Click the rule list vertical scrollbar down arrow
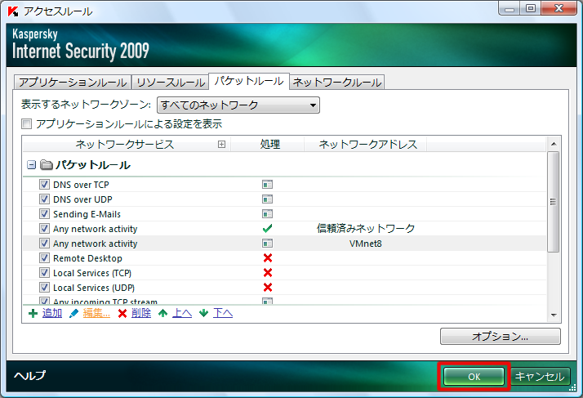The height and width of the screenshot is (398, 583). (553, 315)
